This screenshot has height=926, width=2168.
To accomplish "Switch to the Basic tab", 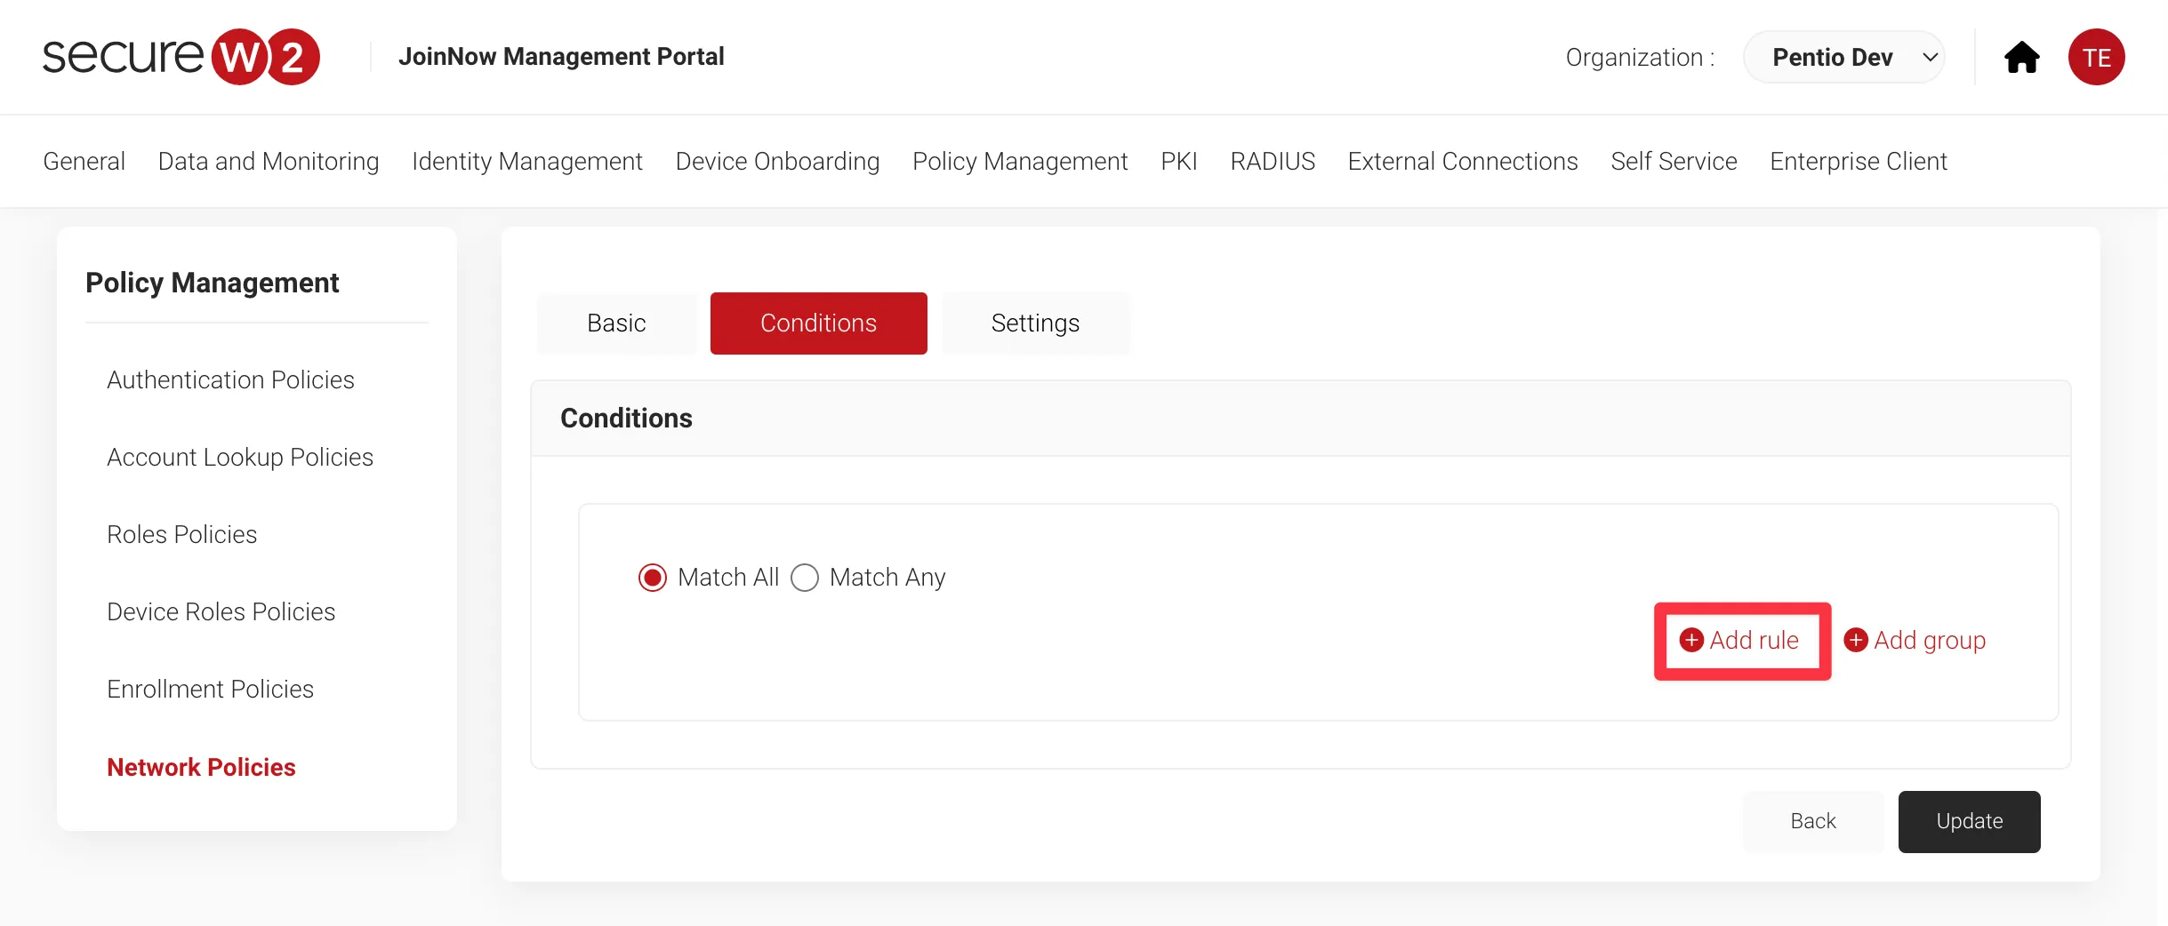I will point(616,323).
